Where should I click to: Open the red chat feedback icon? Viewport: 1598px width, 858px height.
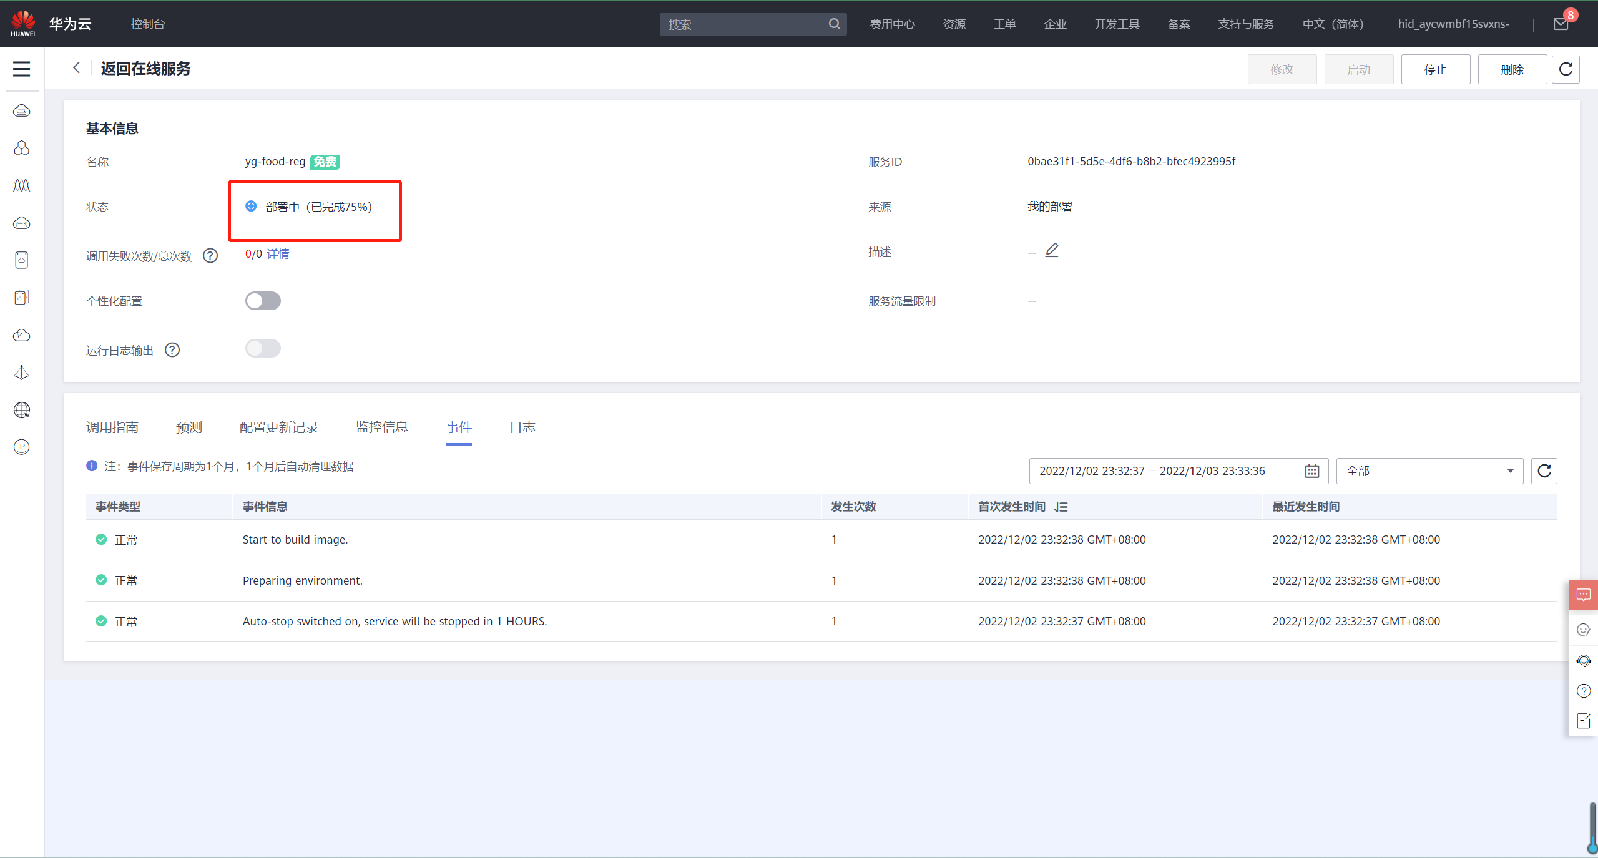coord(1583,595)
